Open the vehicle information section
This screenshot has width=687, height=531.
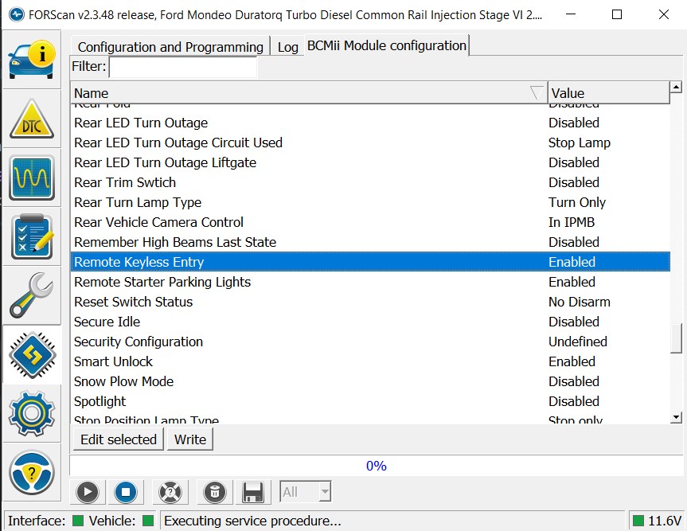click(32, 59)
